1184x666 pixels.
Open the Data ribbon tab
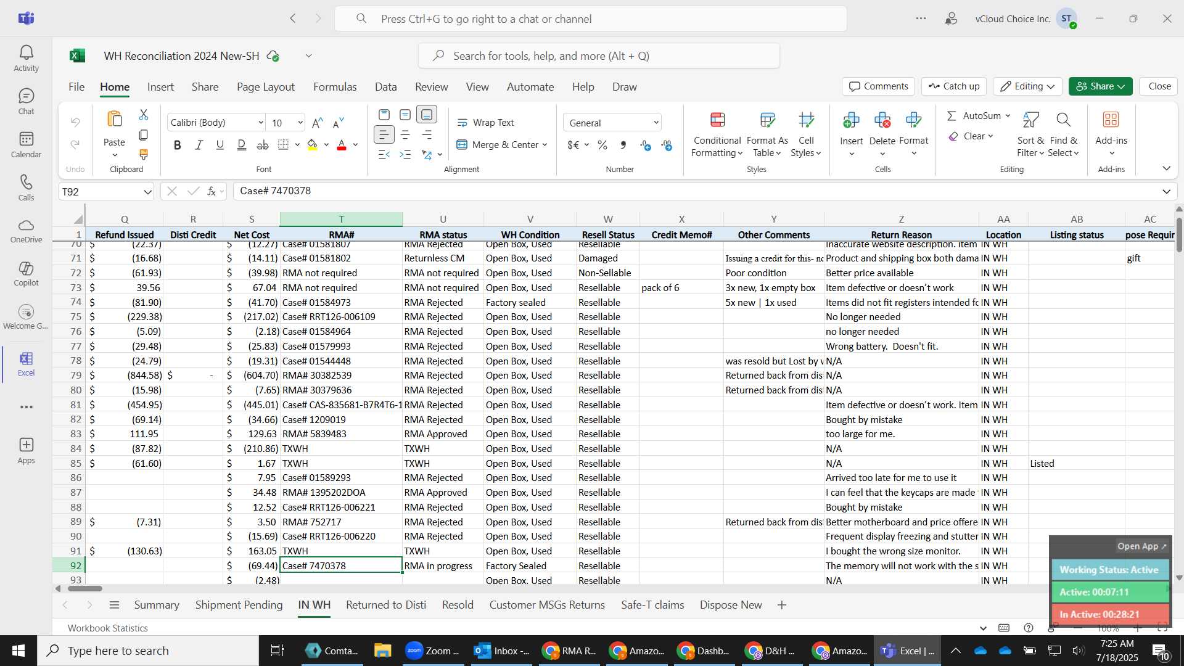click(x=385, y=87)
